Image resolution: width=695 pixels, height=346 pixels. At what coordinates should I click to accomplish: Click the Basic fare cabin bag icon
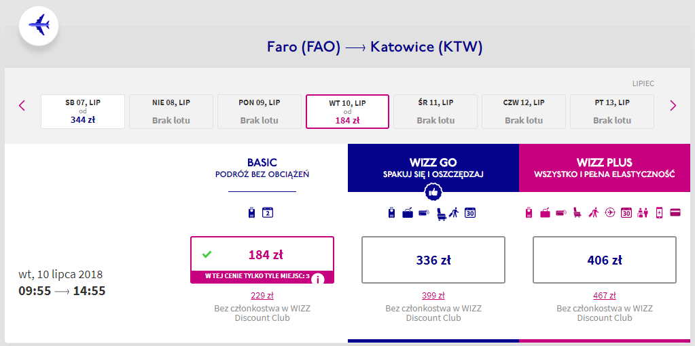252,213
